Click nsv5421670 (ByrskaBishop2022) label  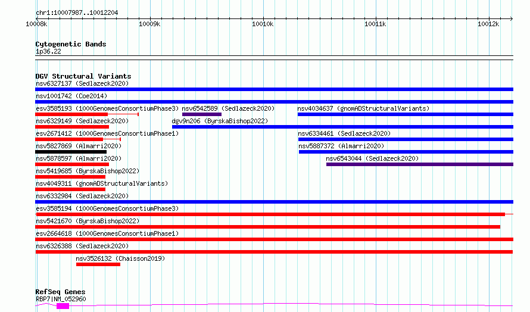tap(88, 221)
